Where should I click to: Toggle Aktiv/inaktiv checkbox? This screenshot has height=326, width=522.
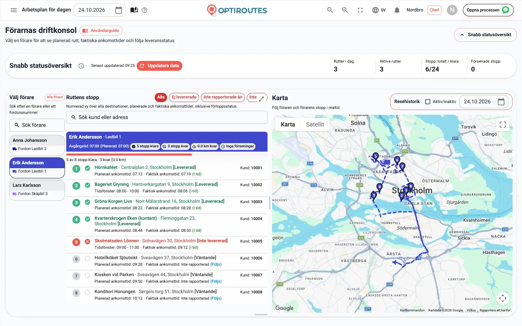tap(428, 102)
